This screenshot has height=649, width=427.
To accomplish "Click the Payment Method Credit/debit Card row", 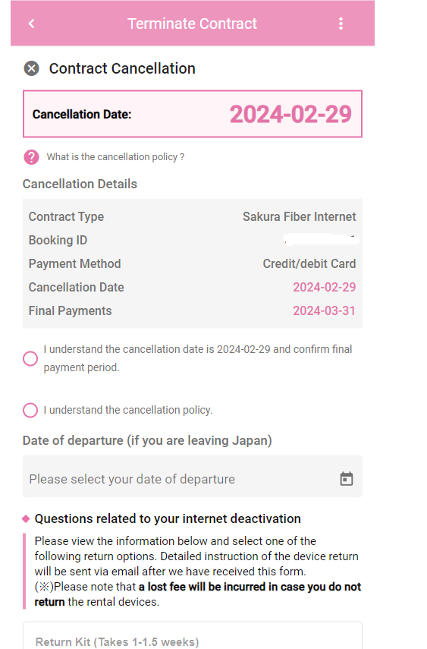I will 193,263.
